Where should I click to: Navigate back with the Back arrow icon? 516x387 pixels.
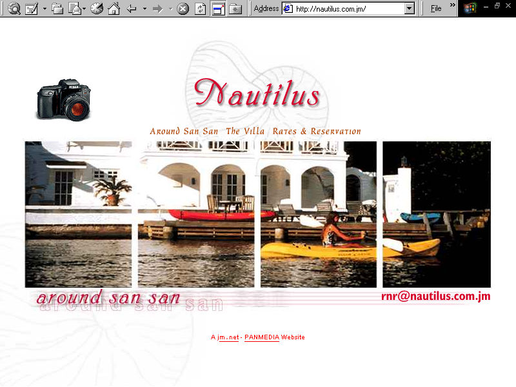[x=131, y=9]
